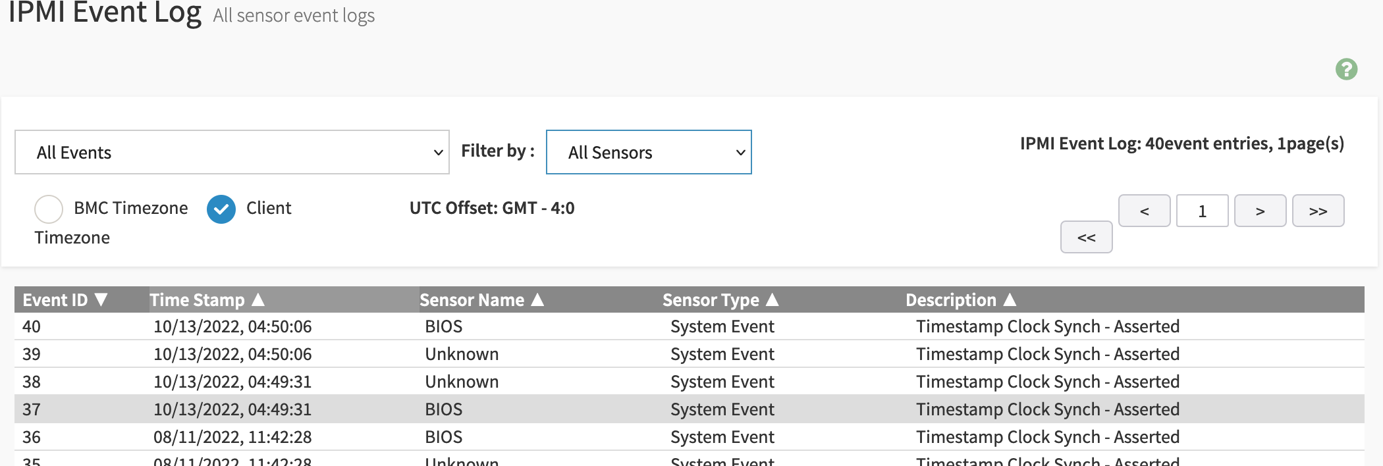The width and height of the screenshot is (1383, 466).
Task: Click the Sensor Type column header
Action: tap(711, 300)
